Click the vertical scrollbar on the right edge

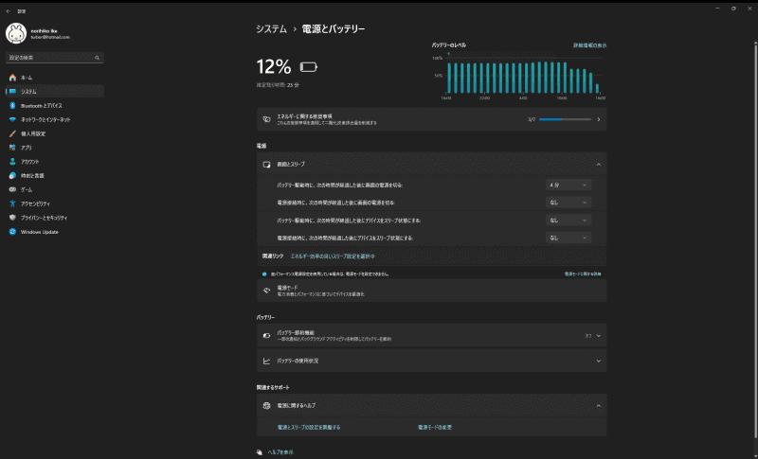point(755,241)
